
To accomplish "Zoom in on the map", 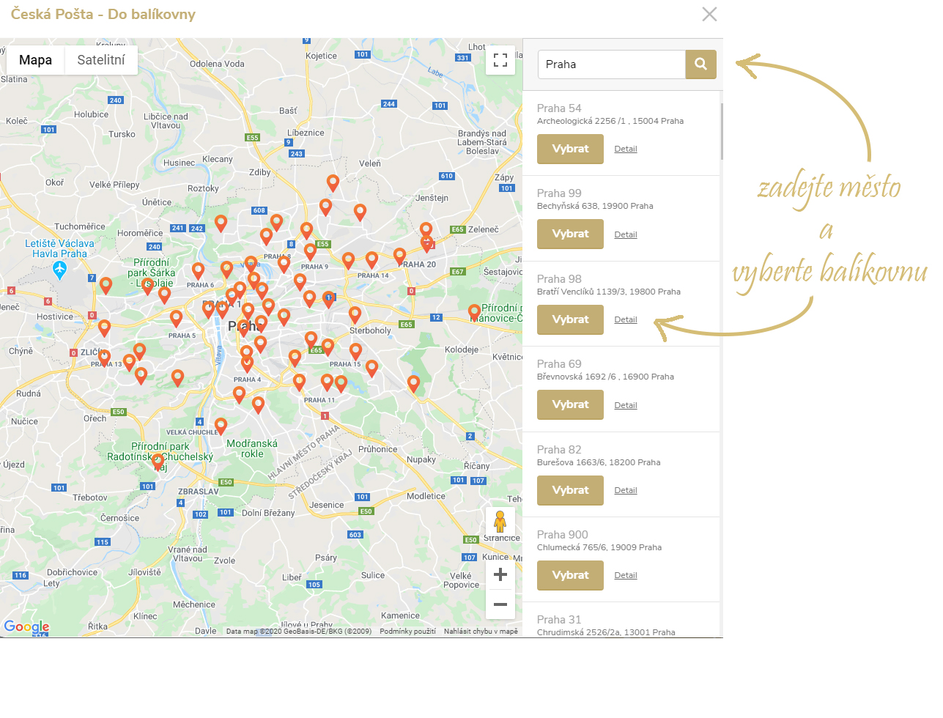I will click(500, 575).
